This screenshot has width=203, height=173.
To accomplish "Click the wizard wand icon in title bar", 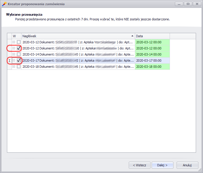I will [4, 4].
